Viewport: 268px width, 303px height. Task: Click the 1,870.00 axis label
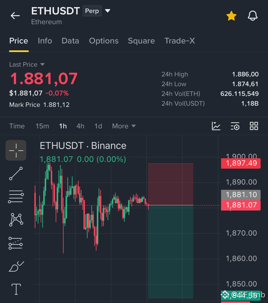pos(241,233)
